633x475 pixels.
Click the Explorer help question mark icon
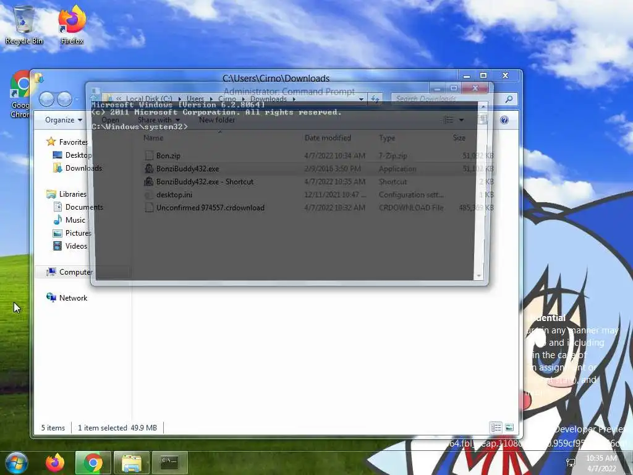504,120
